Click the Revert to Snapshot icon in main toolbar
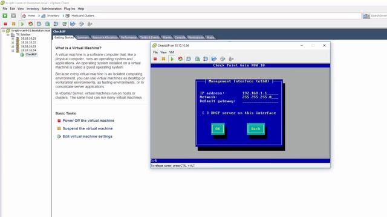Viewport: 387px width, 217px height. pos(47,24)
